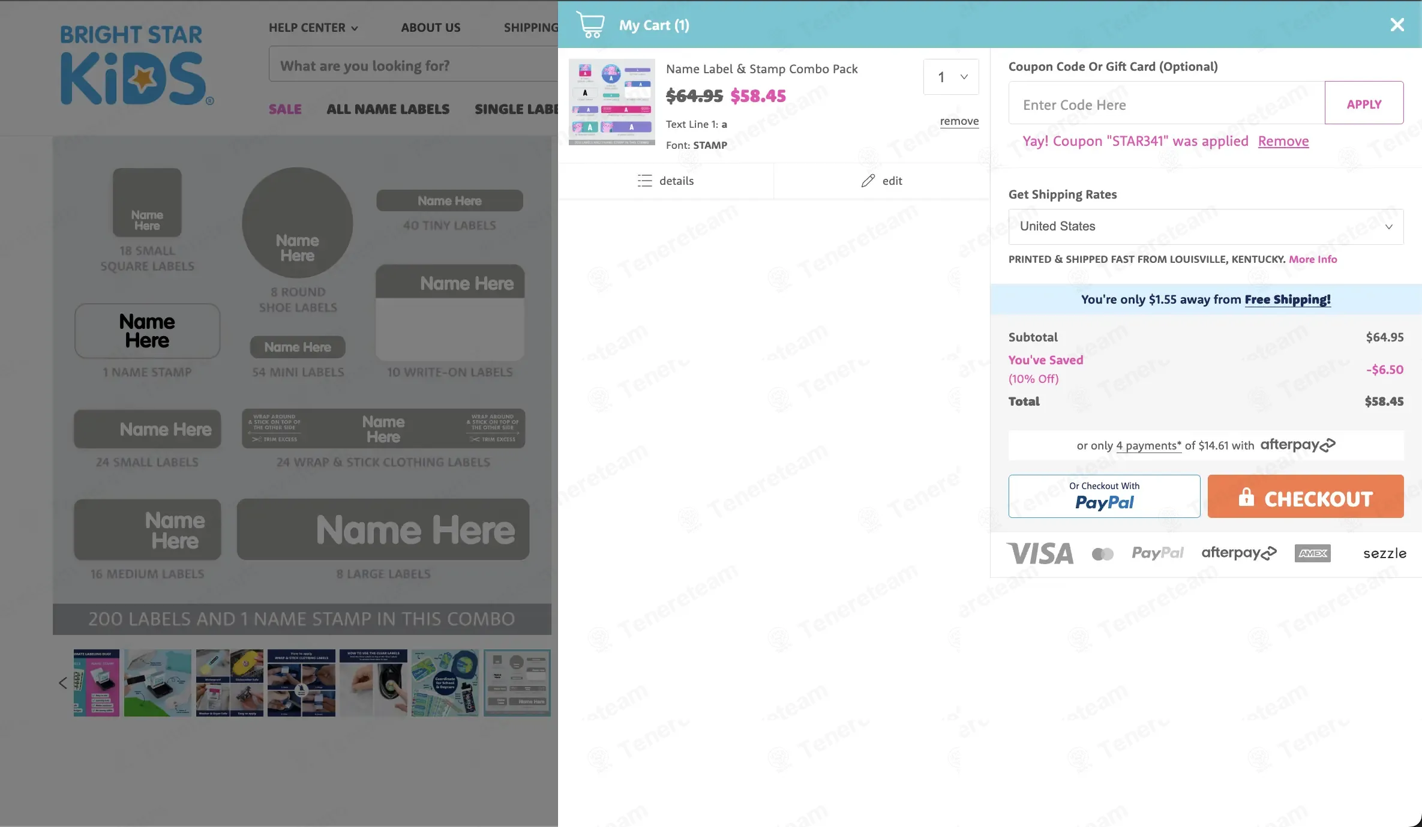Click the Apply coupon button

(x=1364, y=103)
